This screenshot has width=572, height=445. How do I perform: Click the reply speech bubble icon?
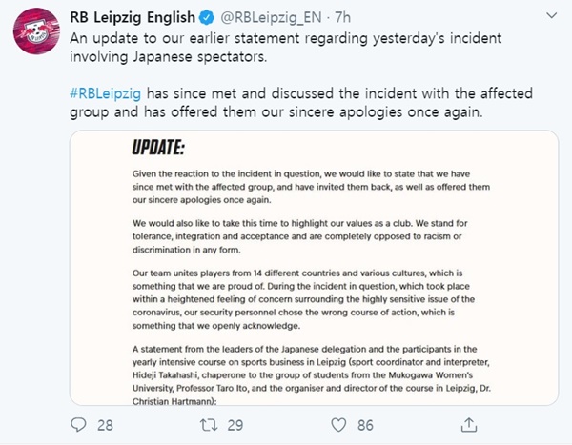pos(78,425)
